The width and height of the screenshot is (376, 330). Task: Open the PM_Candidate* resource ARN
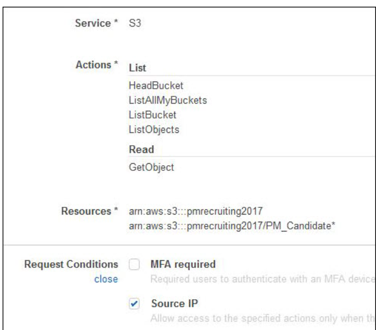[x=231, y=226]
